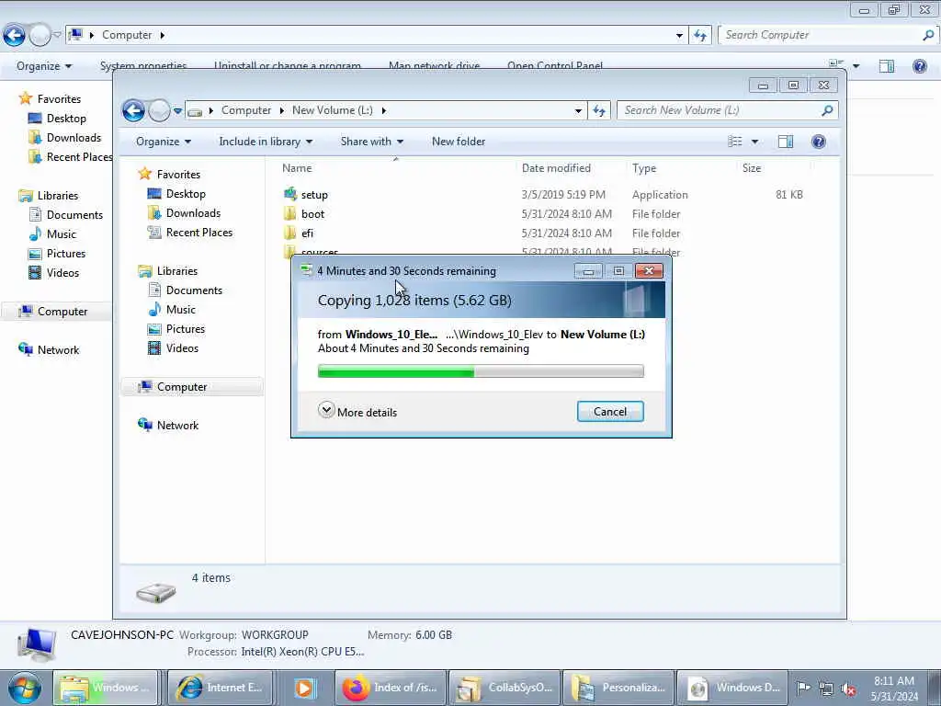Viewport: 941px width, 706px height.
Task: Select the setup application file
Action: [x=314, y=195]
